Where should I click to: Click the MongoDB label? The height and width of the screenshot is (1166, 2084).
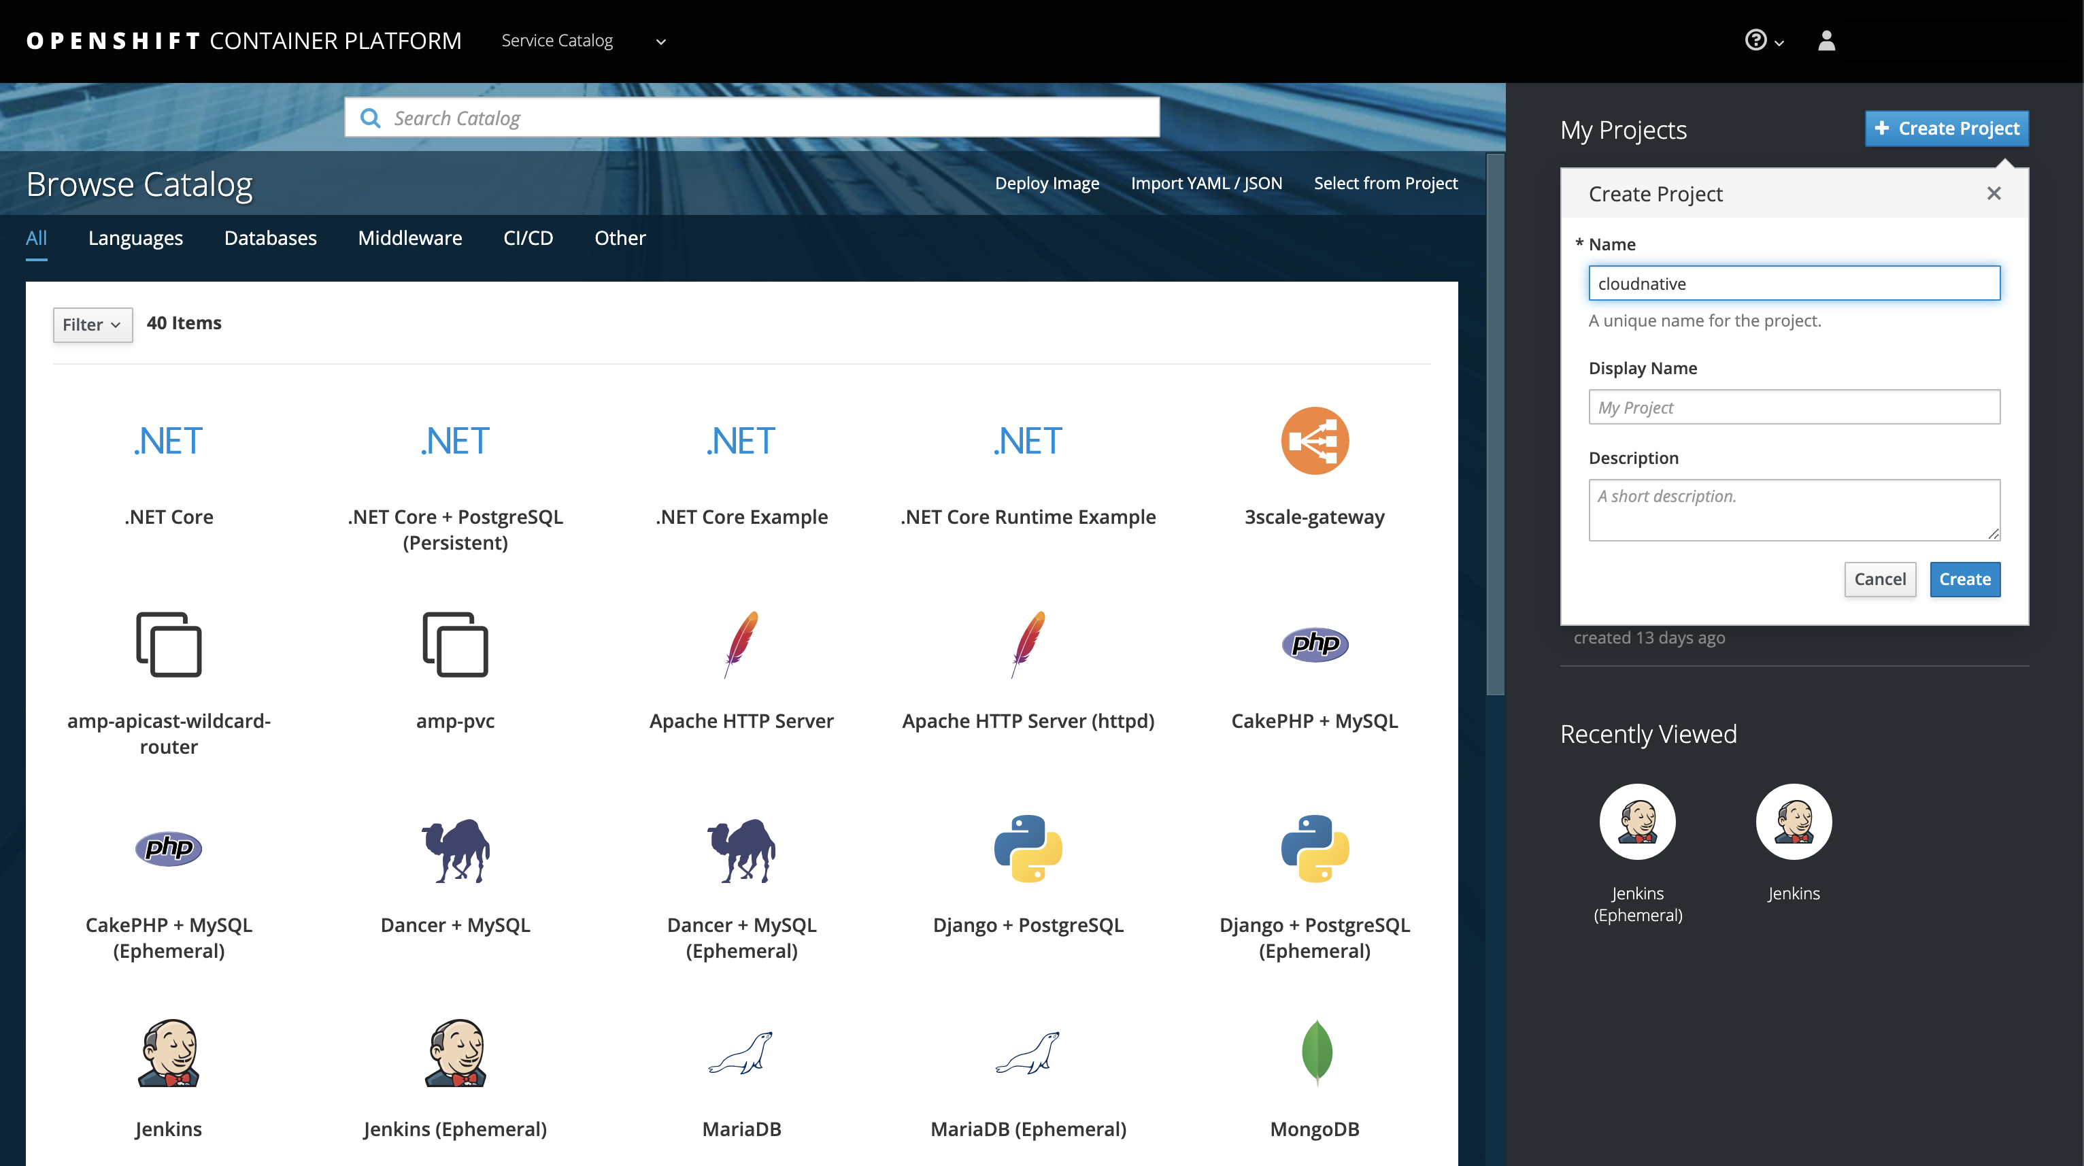(1315, 1129)
